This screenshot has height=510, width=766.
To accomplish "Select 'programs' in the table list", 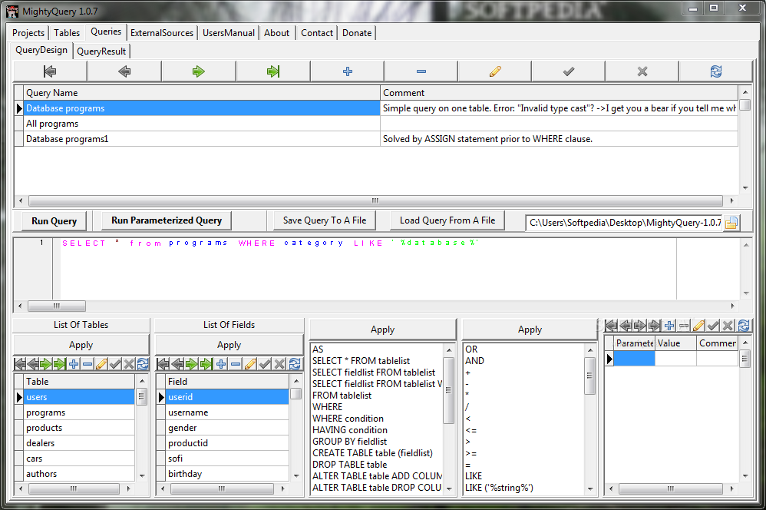I will pyautogui.click(x=79, y=412).
